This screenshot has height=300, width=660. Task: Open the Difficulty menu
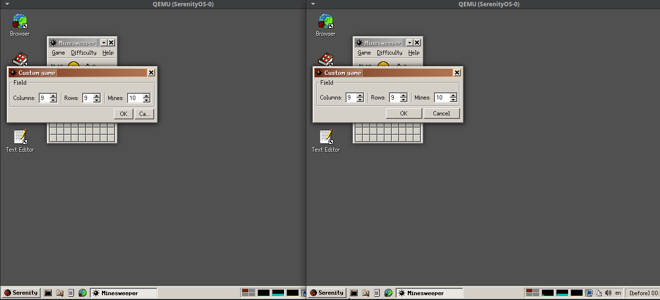389,53
